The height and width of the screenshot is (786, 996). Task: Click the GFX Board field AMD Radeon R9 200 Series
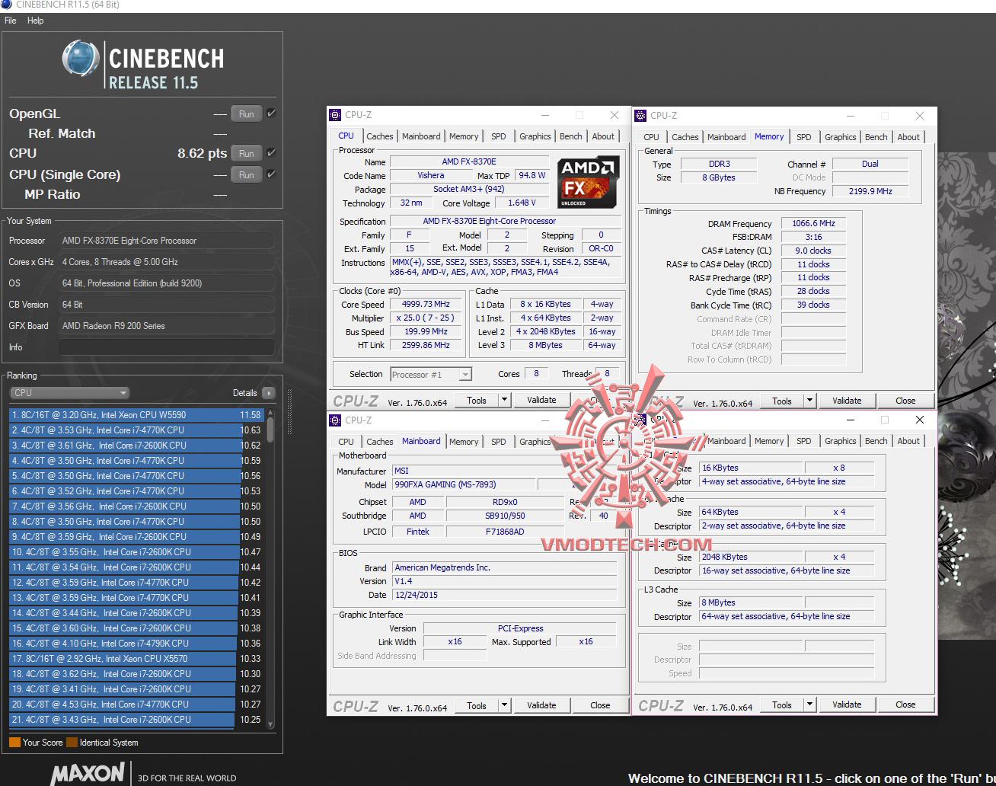click(166, 326)
